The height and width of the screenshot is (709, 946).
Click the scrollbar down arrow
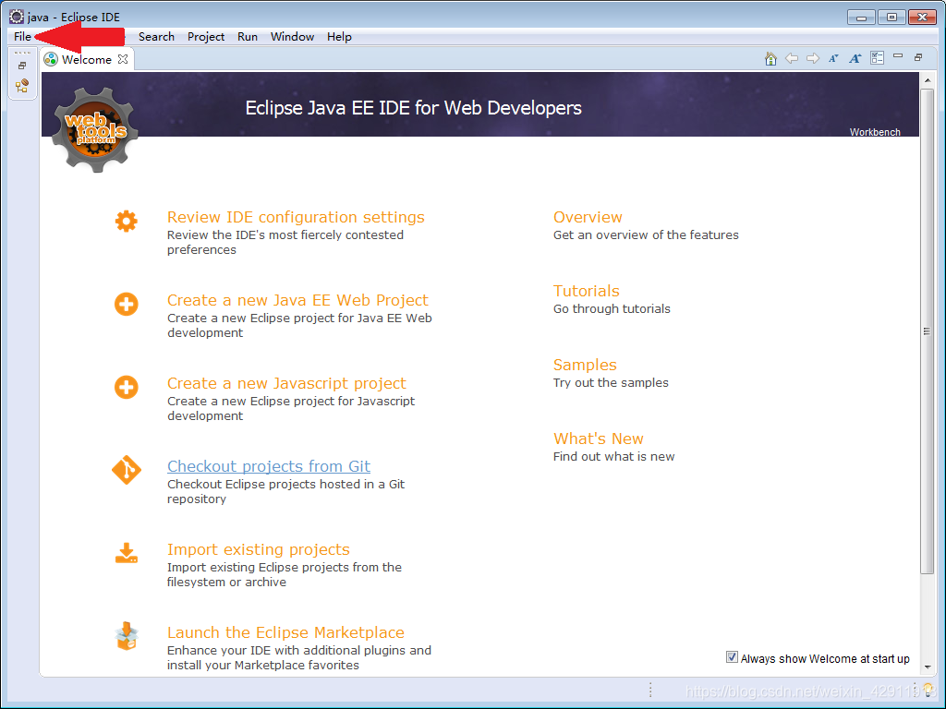pos(928,667)
